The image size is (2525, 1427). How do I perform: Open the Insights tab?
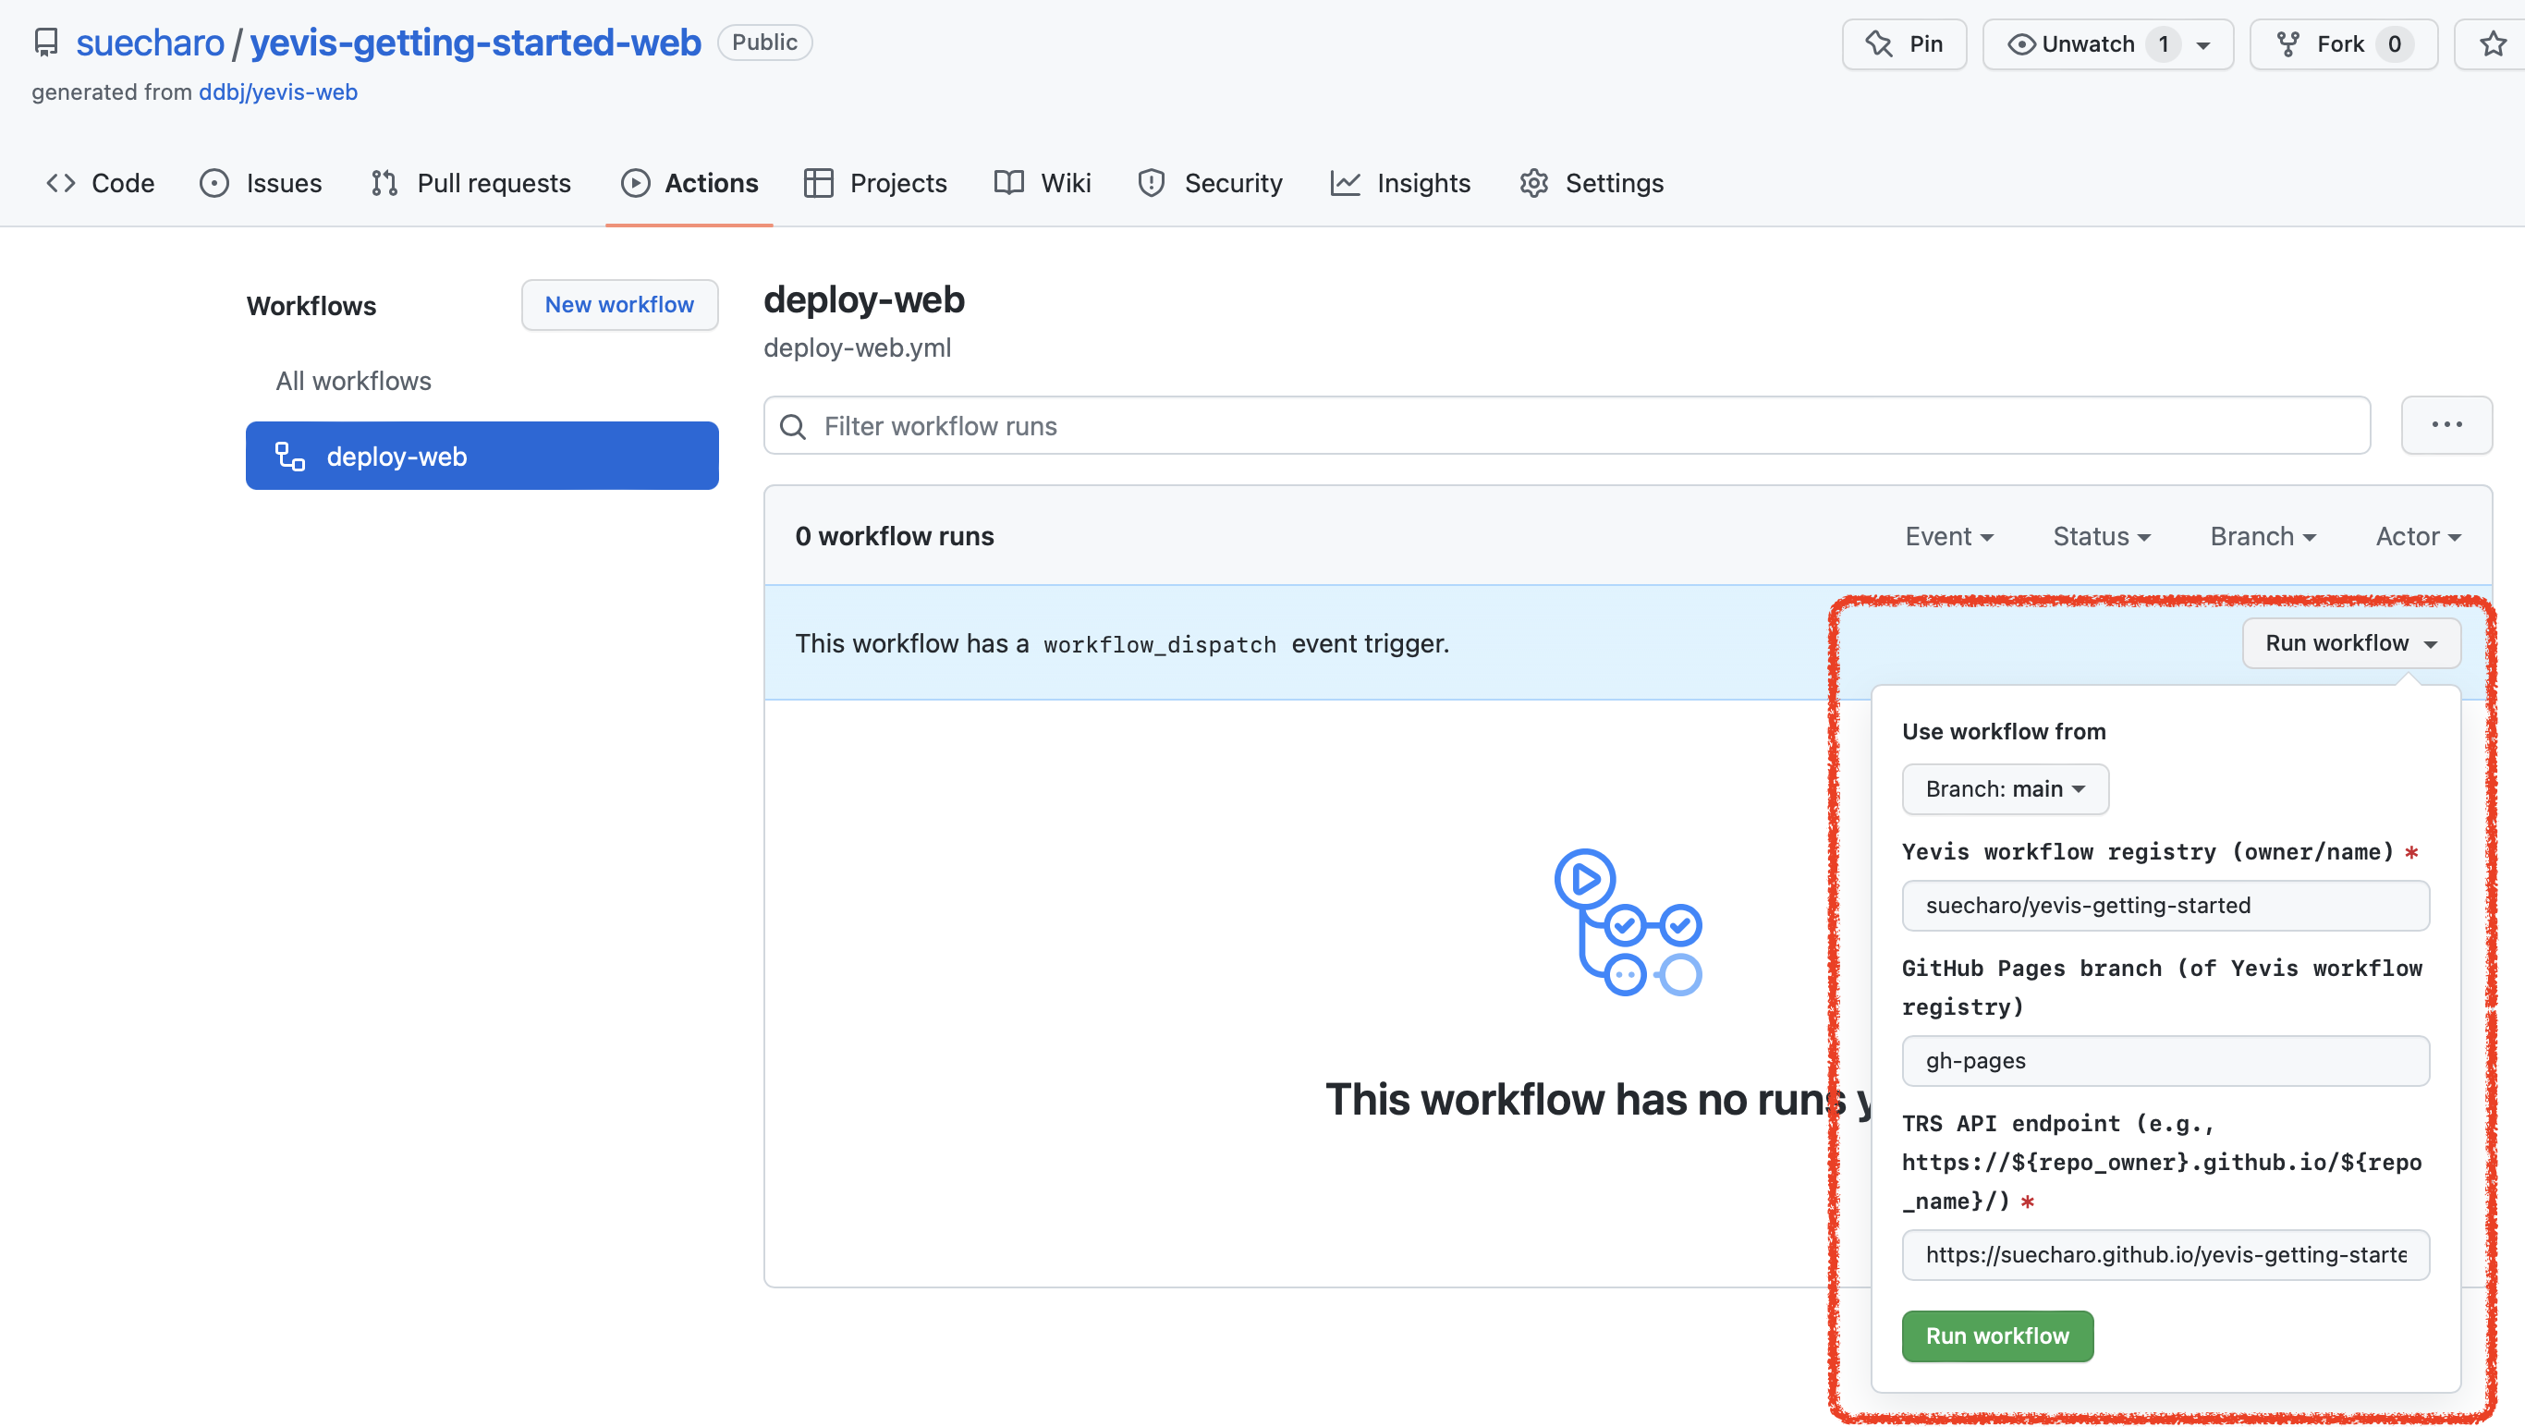pos(1399,183)
